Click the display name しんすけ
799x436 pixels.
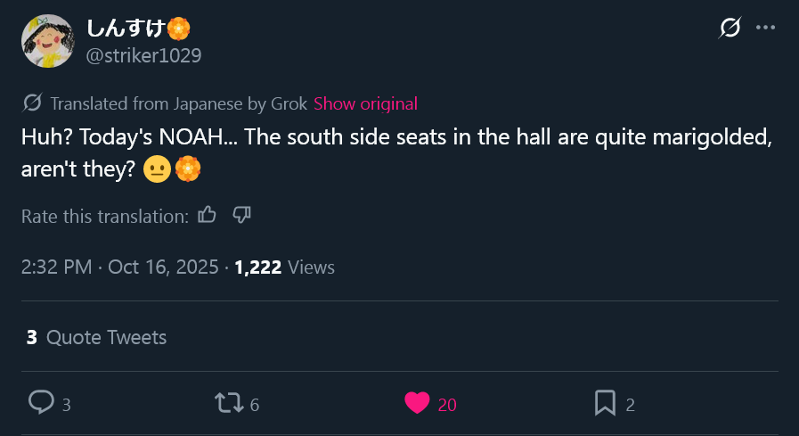[126, 28]
